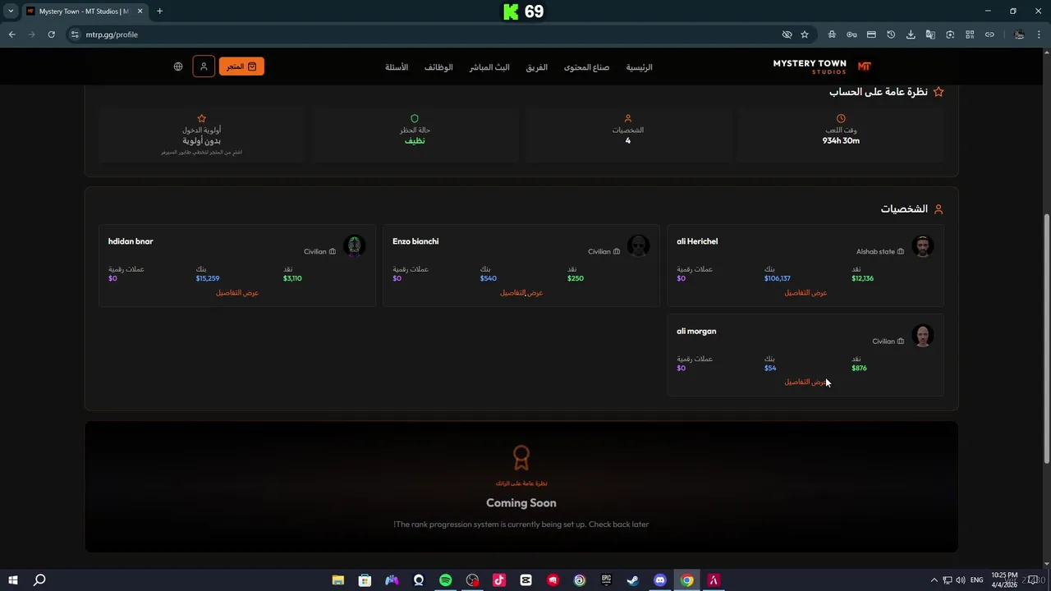Click the Enzo bianchi avatar
Screen dimensions: 1051x591
(638, 245)
